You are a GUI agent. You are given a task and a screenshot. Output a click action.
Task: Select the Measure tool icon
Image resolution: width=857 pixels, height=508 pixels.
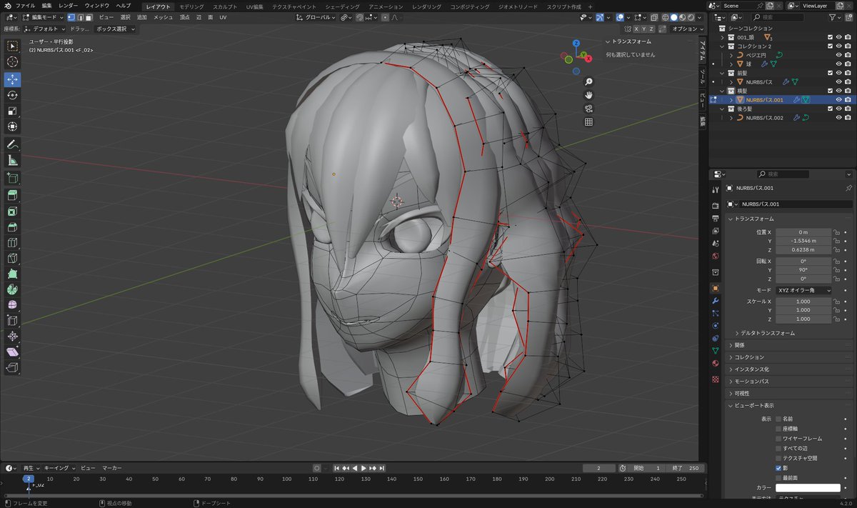pos(13,161)
